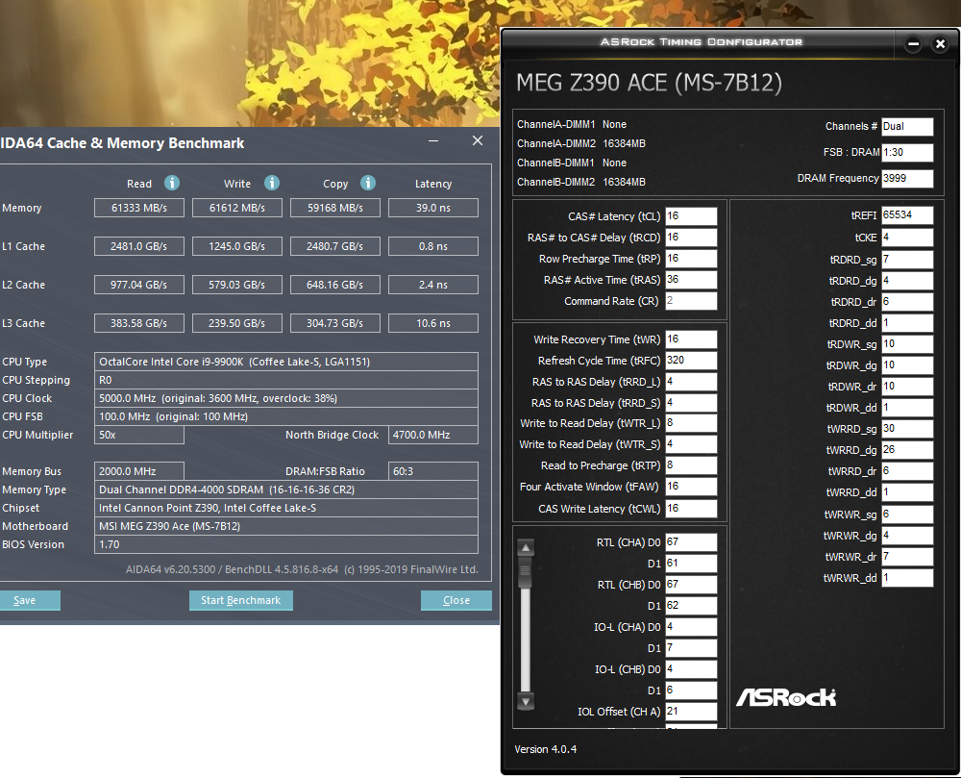This screenshot has height=778, width=961.
Task: Click the scroll down arrow in RTL panel
Action: coord(526,701)
